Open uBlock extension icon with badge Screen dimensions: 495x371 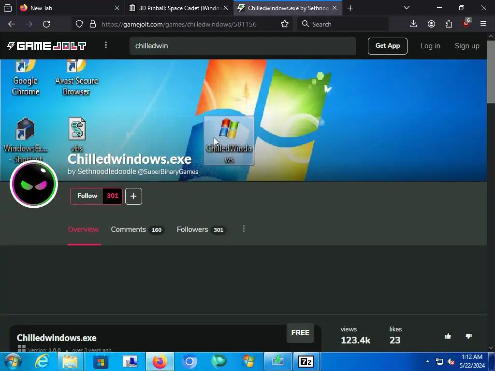point(466,23)
